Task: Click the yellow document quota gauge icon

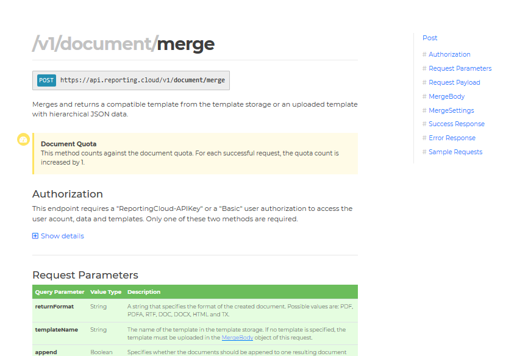Action: pyautogui.click(x=23, y=140)
